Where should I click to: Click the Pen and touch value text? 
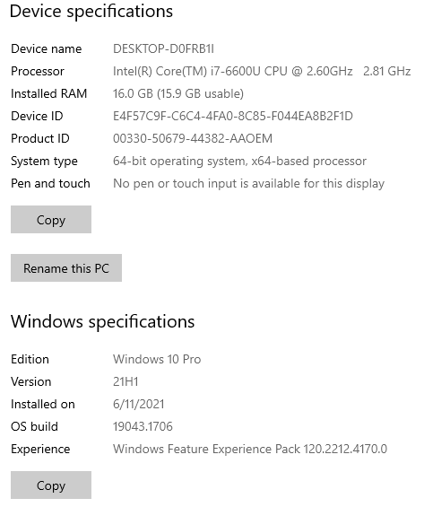coord(248,183)
